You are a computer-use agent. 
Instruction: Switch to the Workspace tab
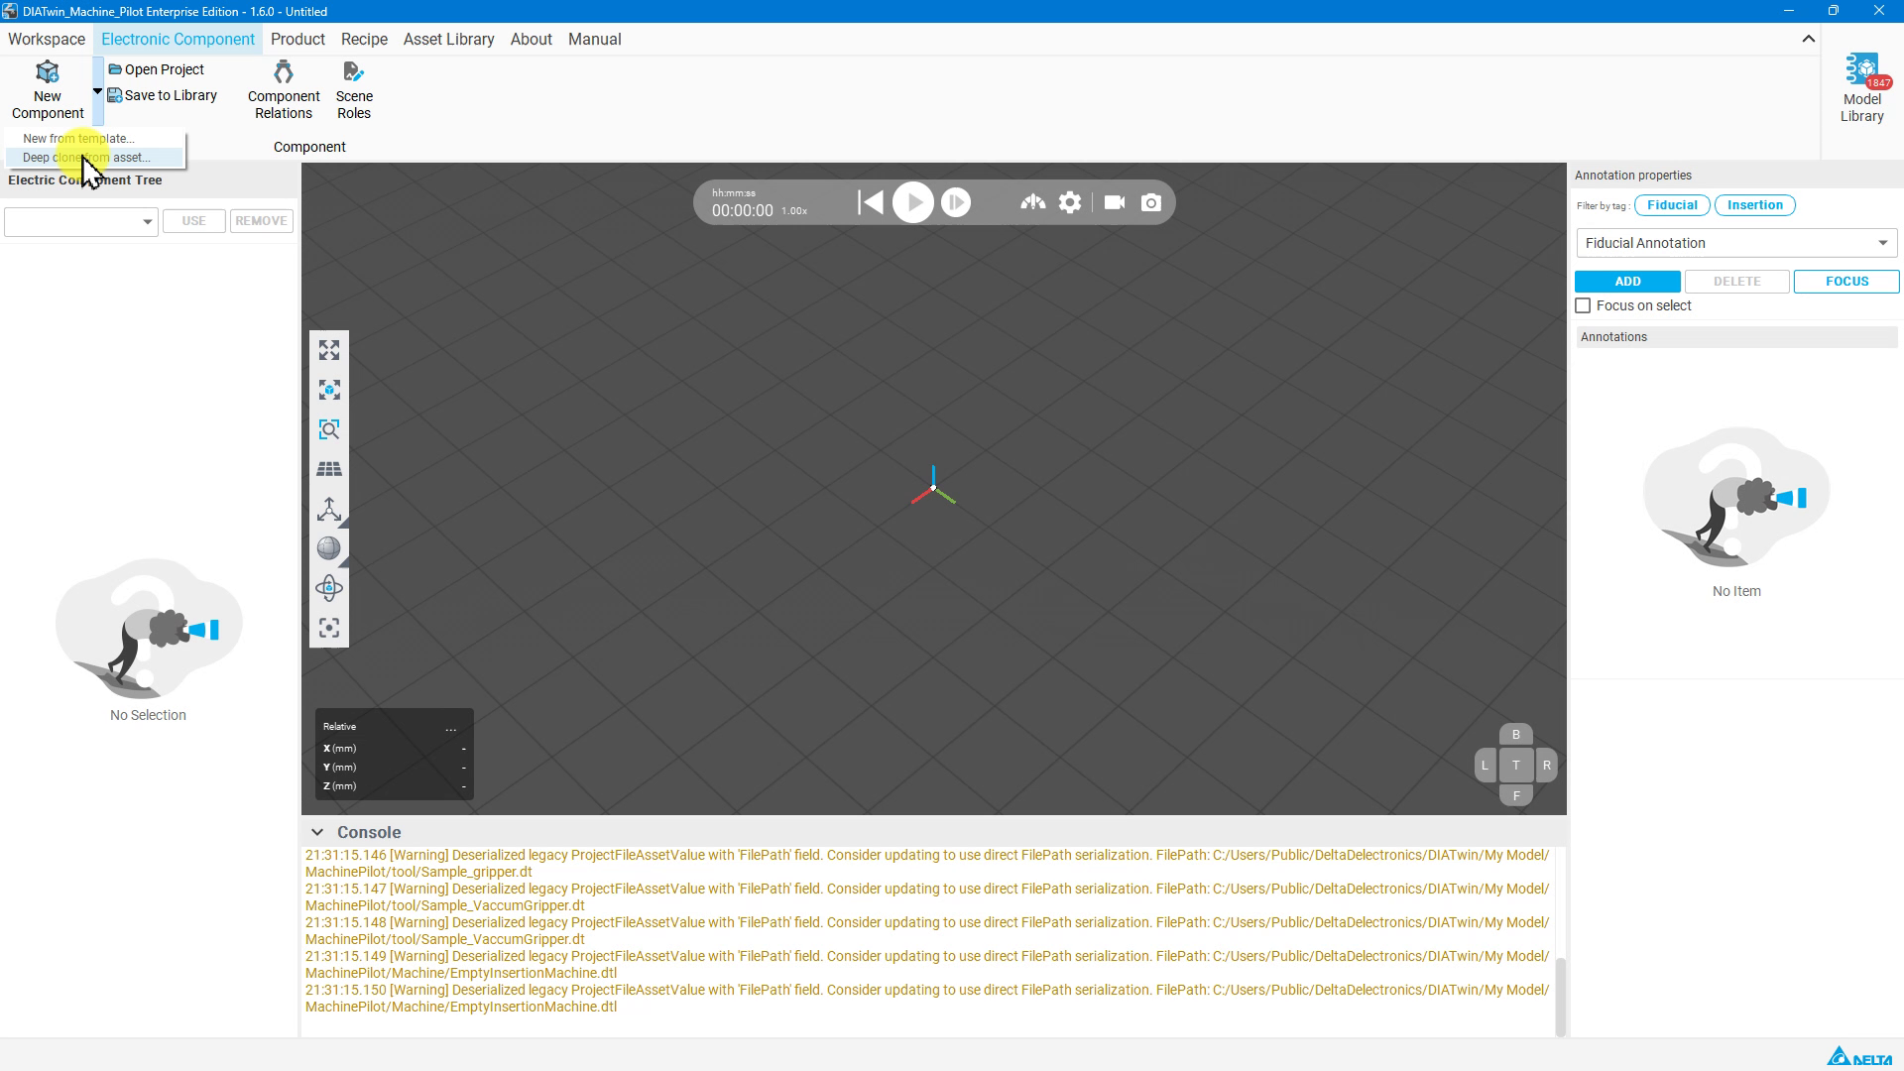tap(47, 40)
